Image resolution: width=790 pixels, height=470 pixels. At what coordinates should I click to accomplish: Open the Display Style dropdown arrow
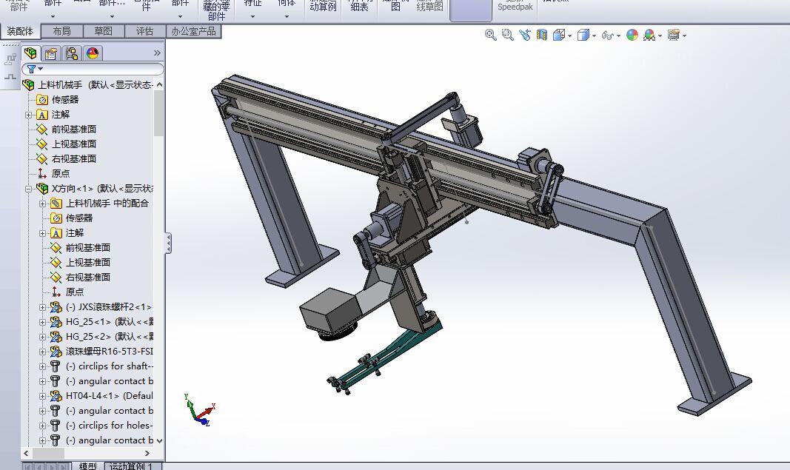pyautogui.click(x=594, y=36)
